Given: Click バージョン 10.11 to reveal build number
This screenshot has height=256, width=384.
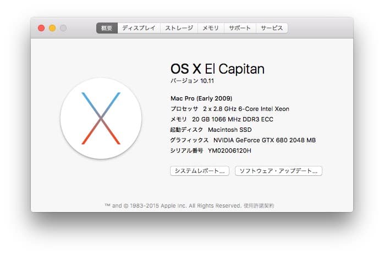Looking at the screenshot, I should [x=192, y=81].
